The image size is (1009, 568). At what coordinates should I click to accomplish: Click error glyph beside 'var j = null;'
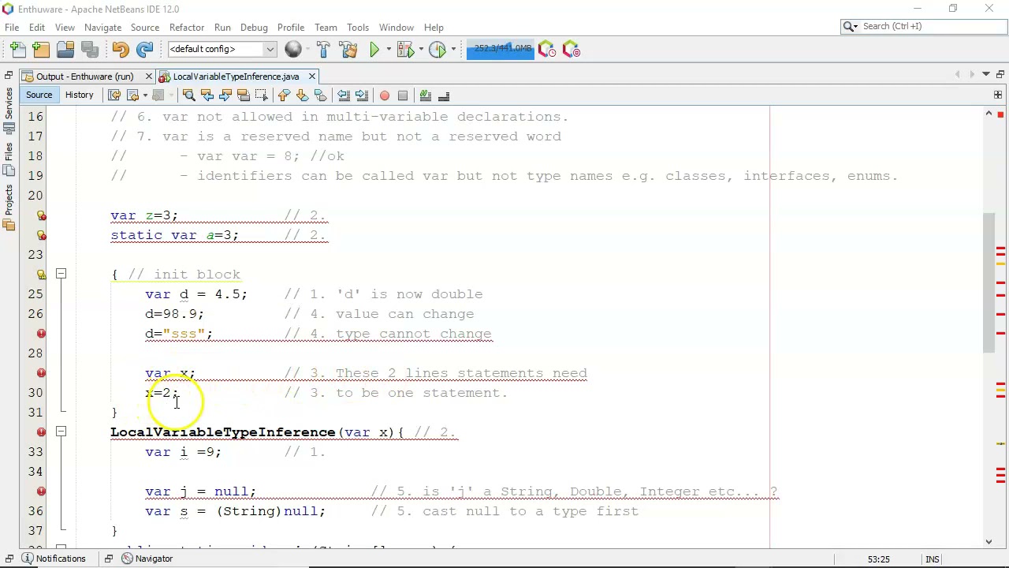[41, 491]
